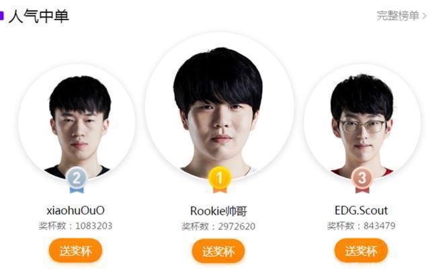
Task: Click the trophy count 843479
Action: pos(379,226)
